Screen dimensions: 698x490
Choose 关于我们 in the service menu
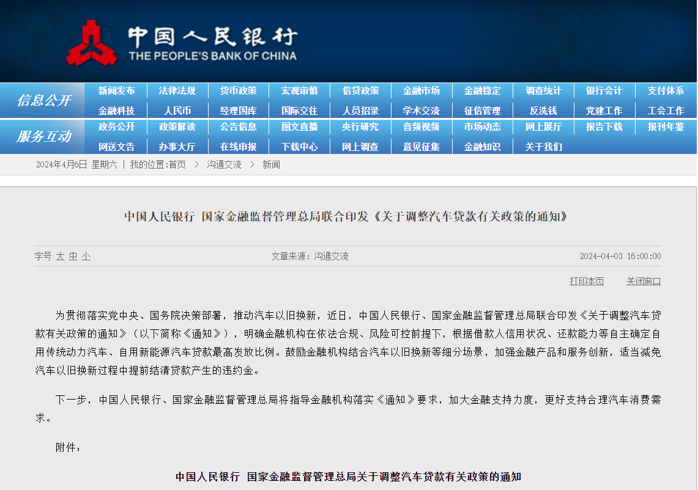543,147
